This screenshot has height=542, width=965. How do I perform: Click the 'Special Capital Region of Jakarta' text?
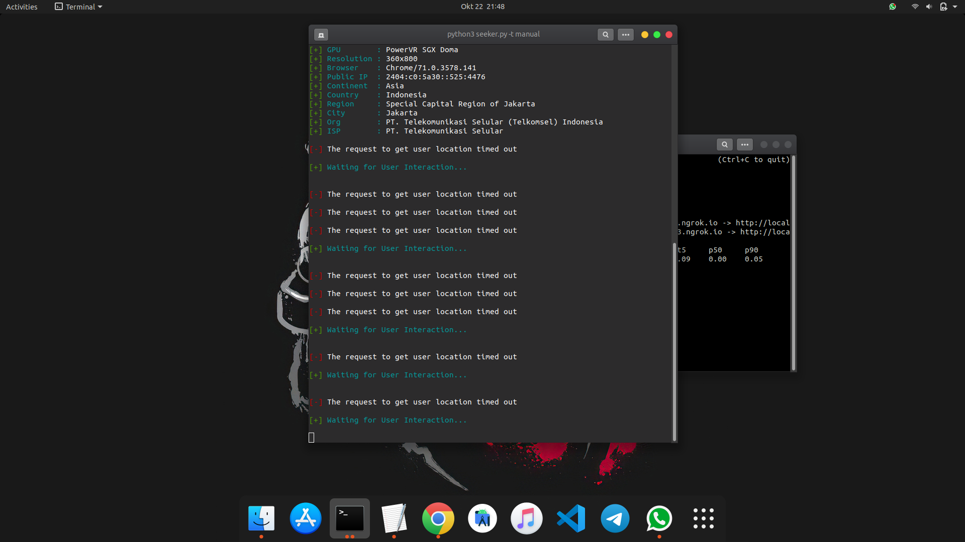coord(460,104)
